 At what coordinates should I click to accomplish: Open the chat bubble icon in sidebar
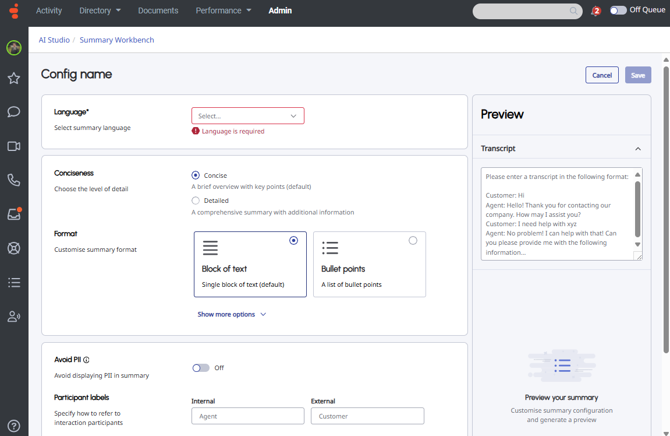14,112
